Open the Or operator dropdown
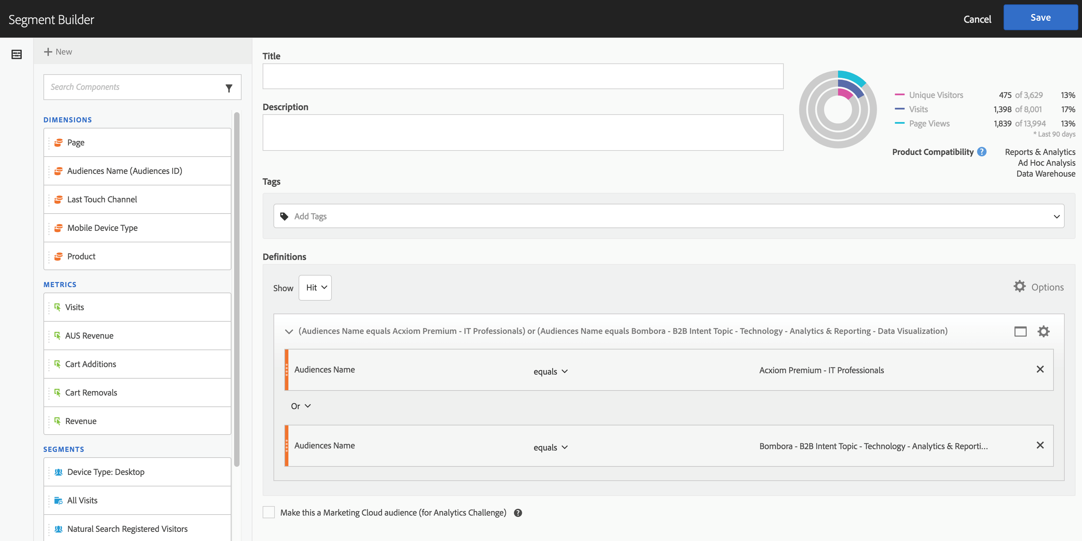Screen dimensions: 1082x541 tap(301, 406)
